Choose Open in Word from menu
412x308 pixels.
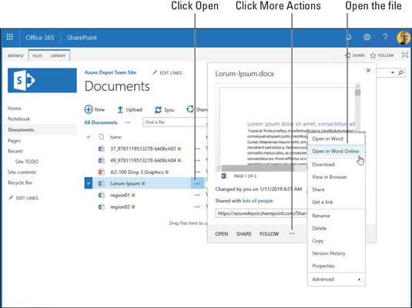[337, 139]
